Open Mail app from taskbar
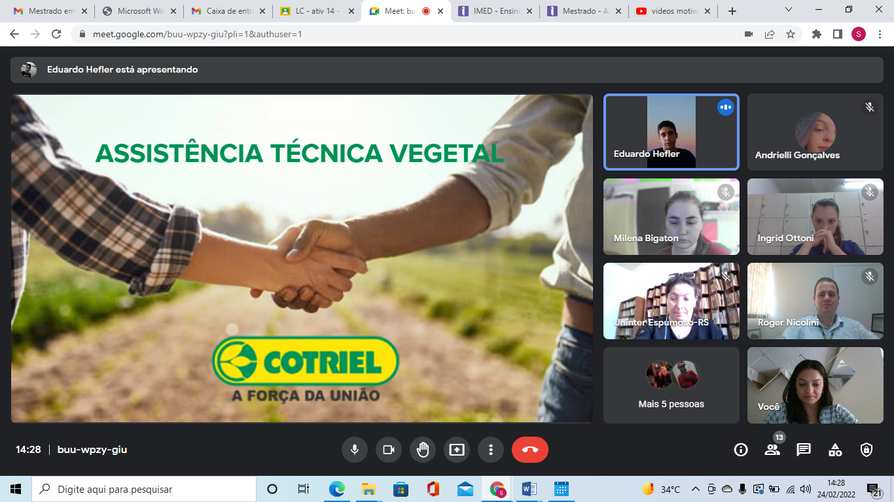 point(465,489)
